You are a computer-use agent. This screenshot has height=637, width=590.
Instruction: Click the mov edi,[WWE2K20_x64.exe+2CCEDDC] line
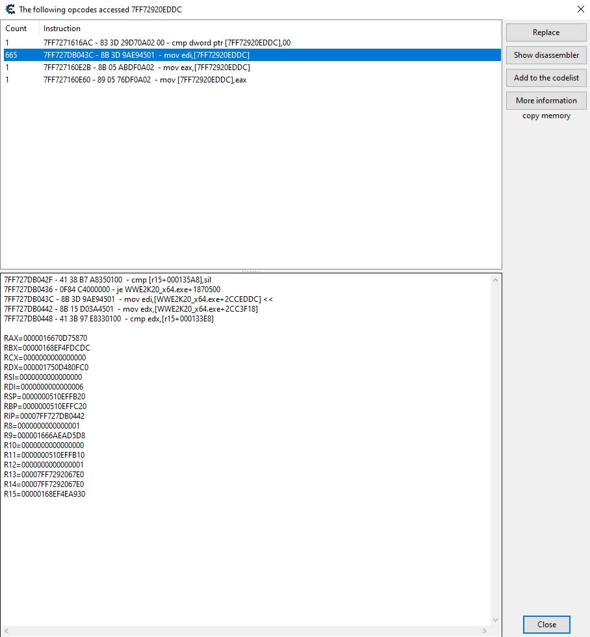(138, 299)
